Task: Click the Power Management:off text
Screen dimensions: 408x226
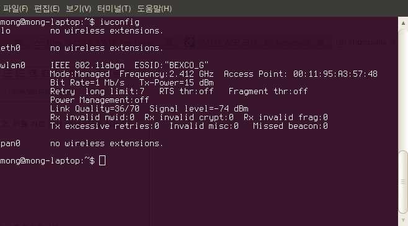Action: click(x=100, y=100)
